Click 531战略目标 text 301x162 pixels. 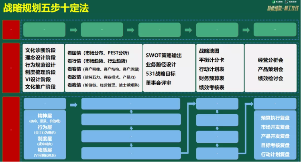(x=160, y=73)
